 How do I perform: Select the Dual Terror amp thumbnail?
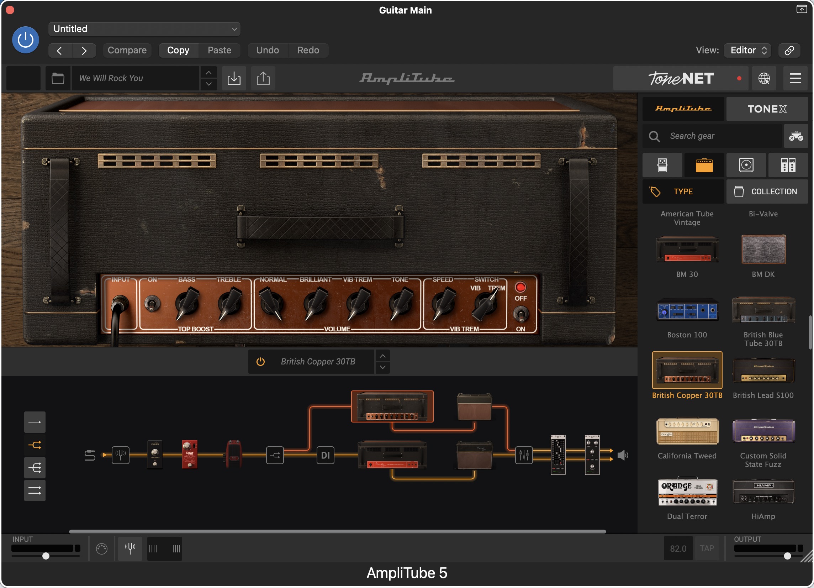pyautogui.click(x=687, y=492)
